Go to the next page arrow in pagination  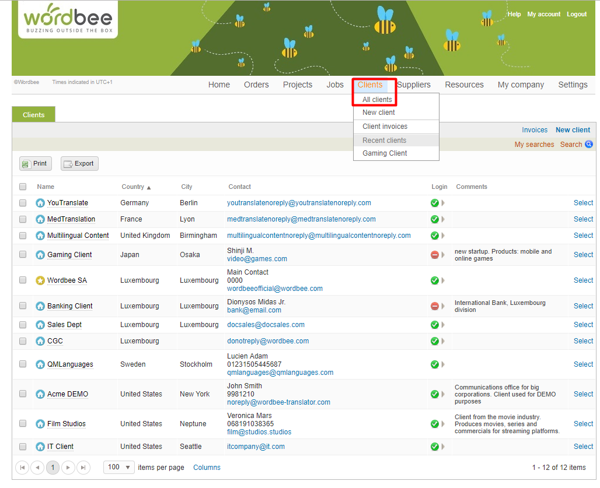(x=68, y=468)
